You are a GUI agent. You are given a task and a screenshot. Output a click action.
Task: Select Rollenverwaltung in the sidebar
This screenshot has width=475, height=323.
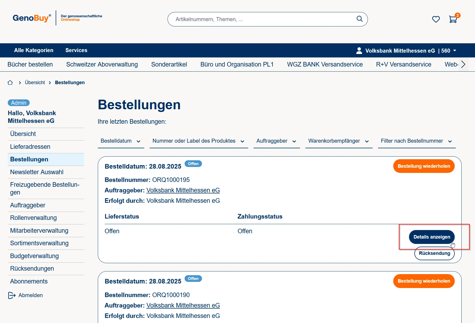33,218
